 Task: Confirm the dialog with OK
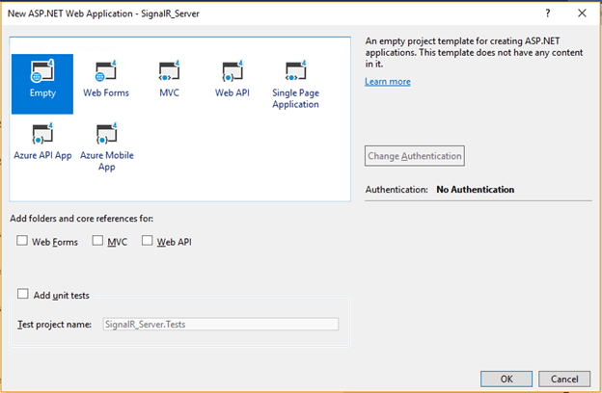tap(506, 379)
